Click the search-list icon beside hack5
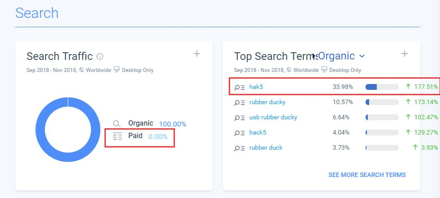 click(240, 133)
